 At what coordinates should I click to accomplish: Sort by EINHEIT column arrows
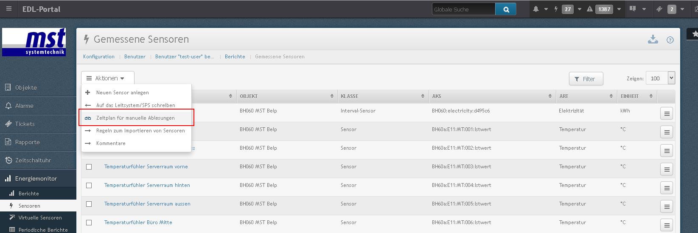651,96
